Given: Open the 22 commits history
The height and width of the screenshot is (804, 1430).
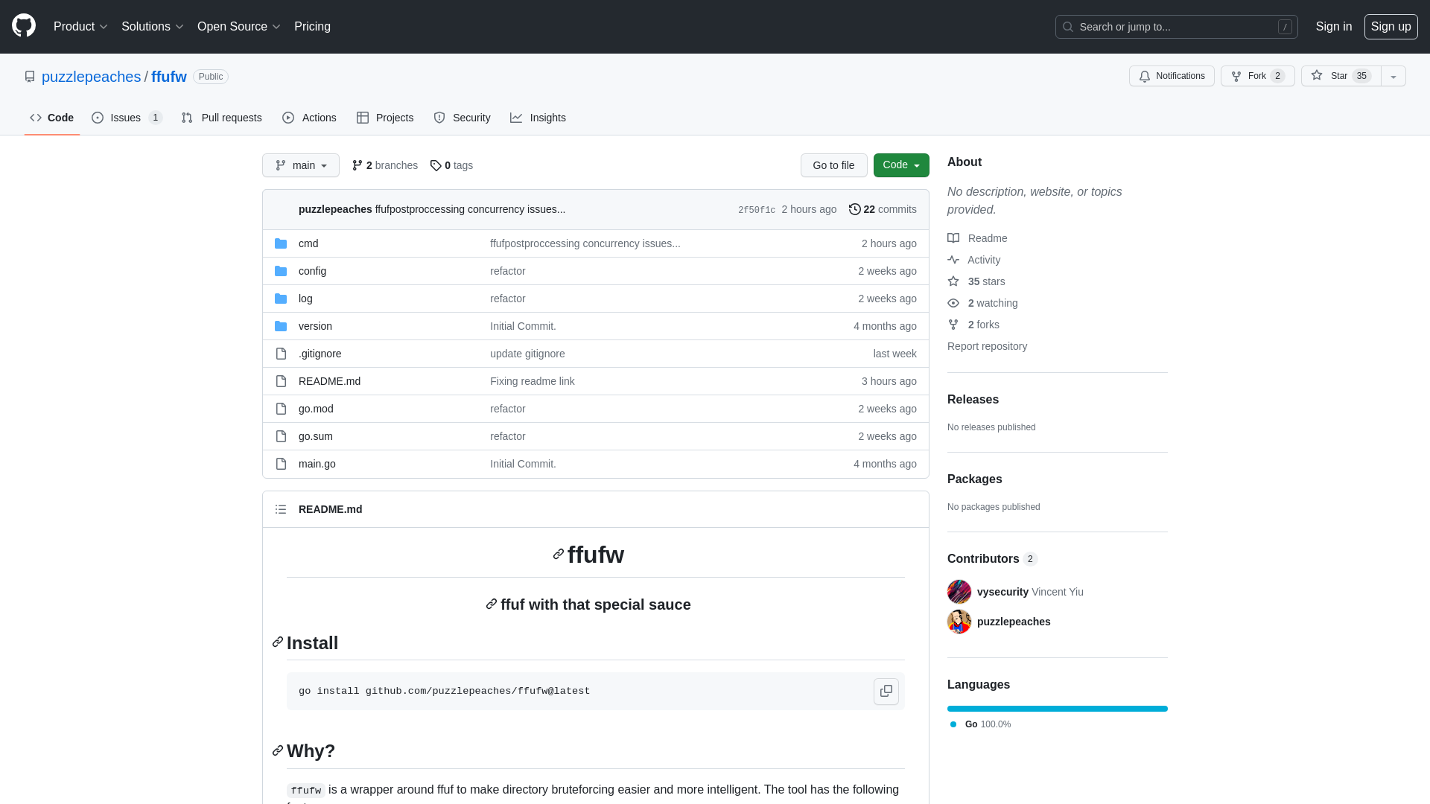Looking at the screenshot, I should tap(883, 209).
